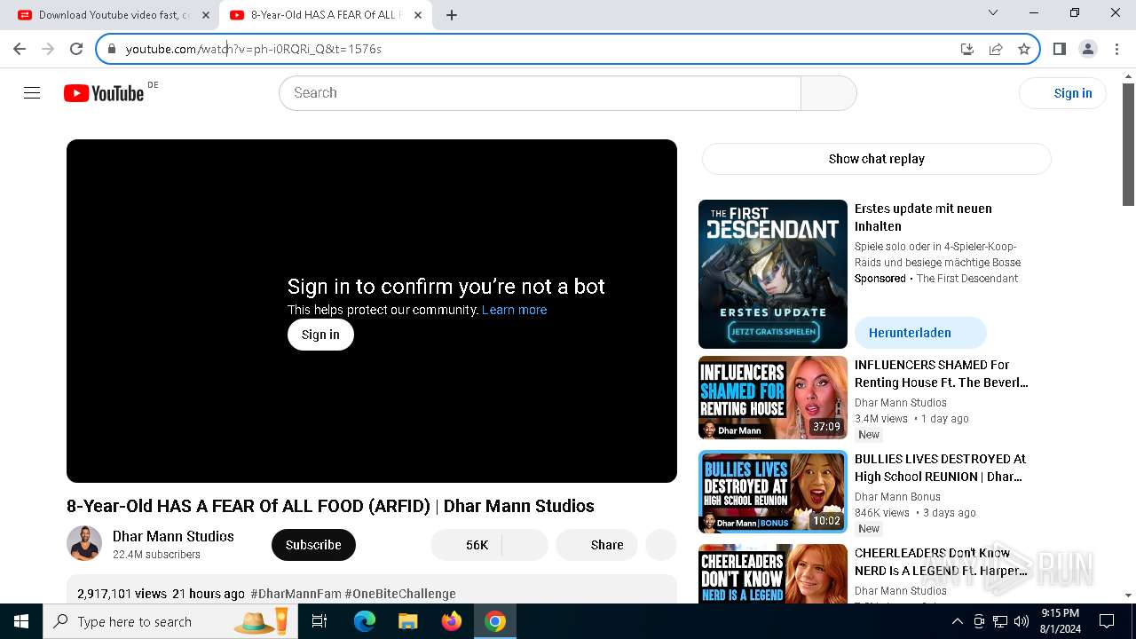Viewport: 1136px width, 639px height.
Task: Open the Chrome profile avatar
Action: pyautogui.click(x=1088, y=49)
